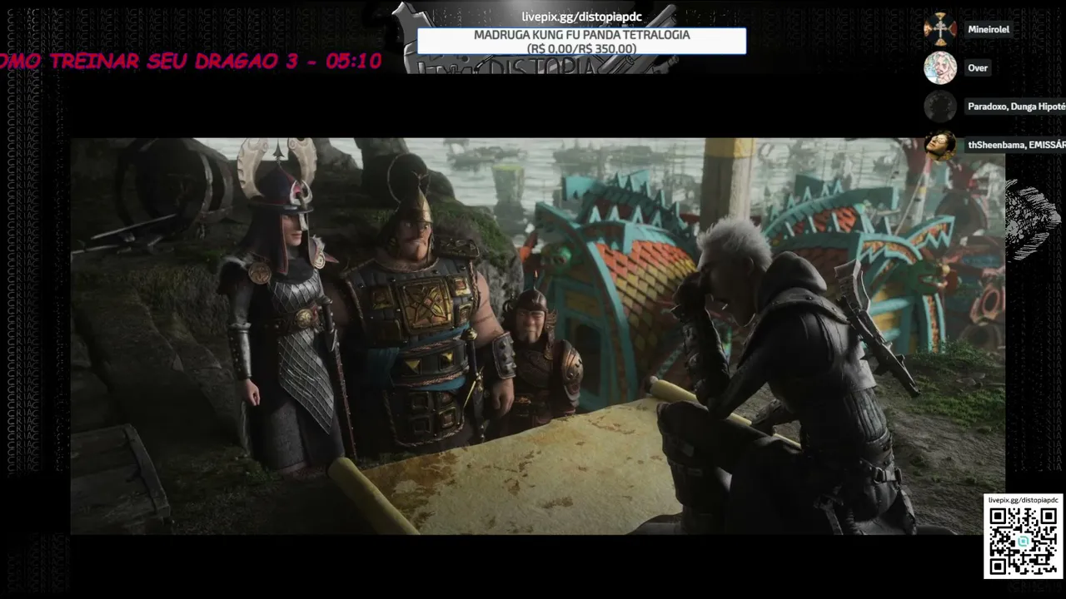Click the R$ 0.00/R$ 350.00 amount text
This screenshot has height=599, width=1066.
pos(581,49)
